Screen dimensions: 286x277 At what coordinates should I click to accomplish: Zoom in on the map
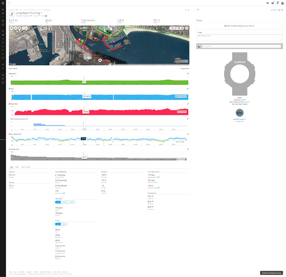coord(12,28)
